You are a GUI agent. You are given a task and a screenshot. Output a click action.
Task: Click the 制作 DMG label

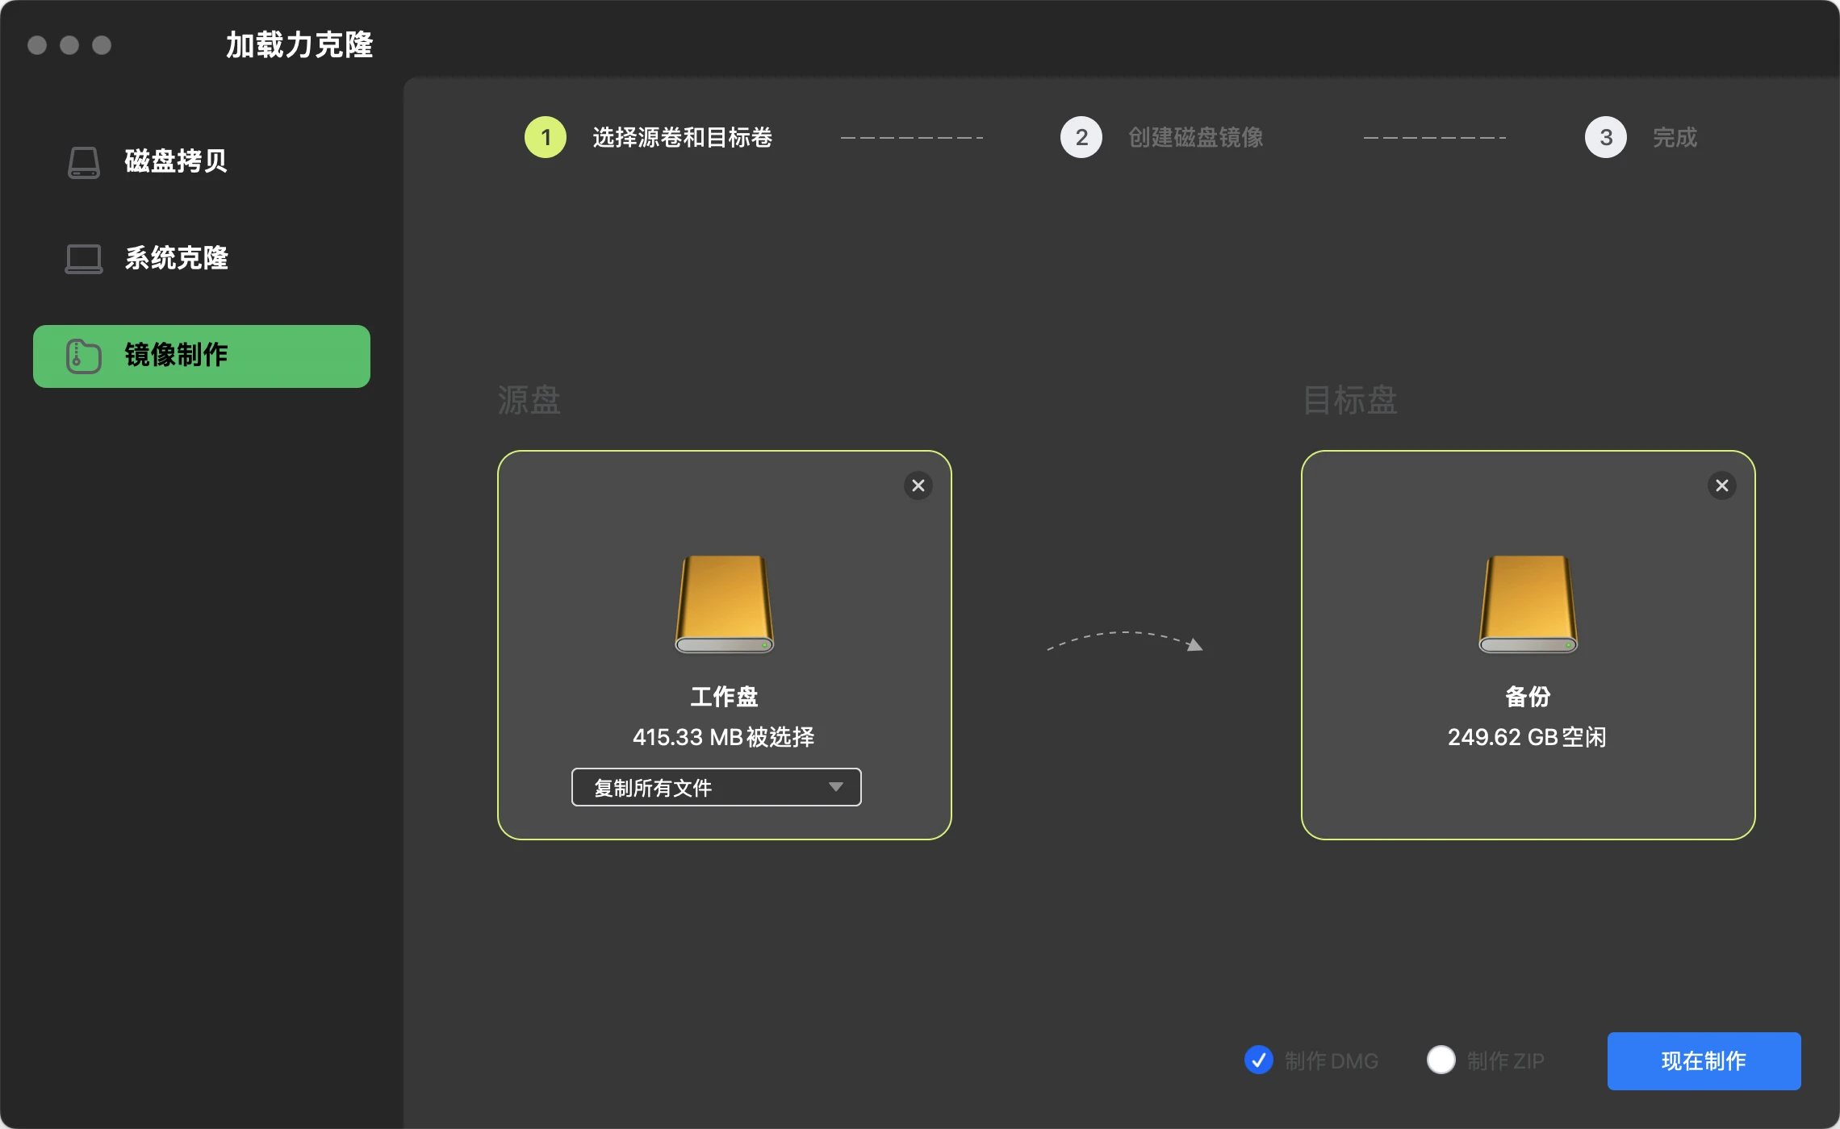(1332, 1060)
